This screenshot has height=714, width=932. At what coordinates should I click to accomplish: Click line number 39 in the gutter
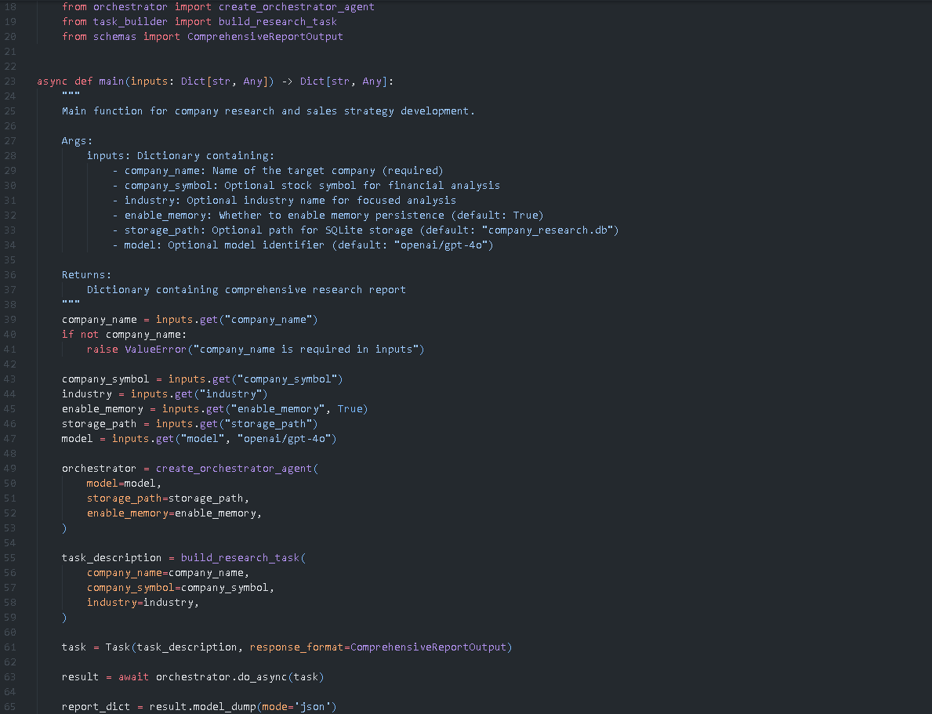pos(9,320)
